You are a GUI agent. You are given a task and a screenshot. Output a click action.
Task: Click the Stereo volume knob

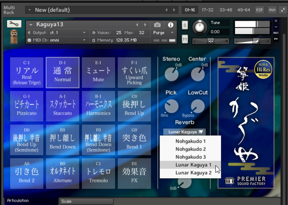[171, 74]
